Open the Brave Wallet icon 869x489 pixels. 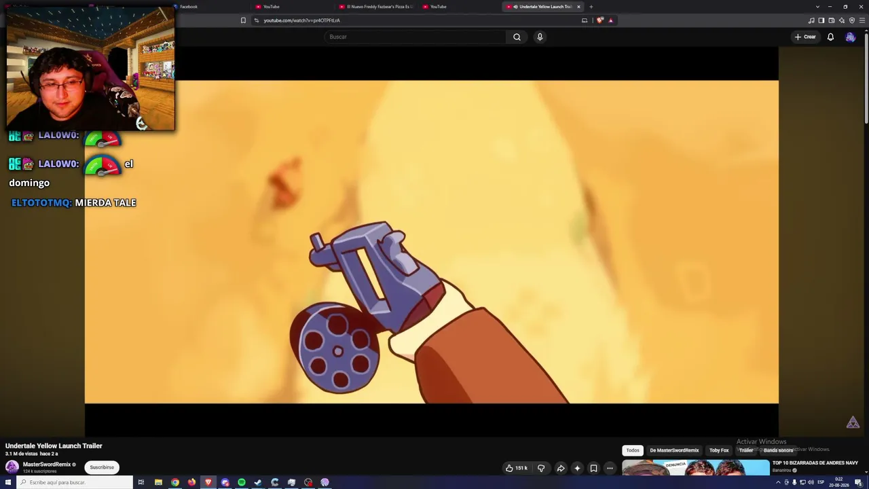pyautogui.click(x=832, y=20)
